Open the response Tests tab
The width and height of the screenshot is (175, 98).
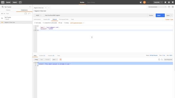pos(59,56)
